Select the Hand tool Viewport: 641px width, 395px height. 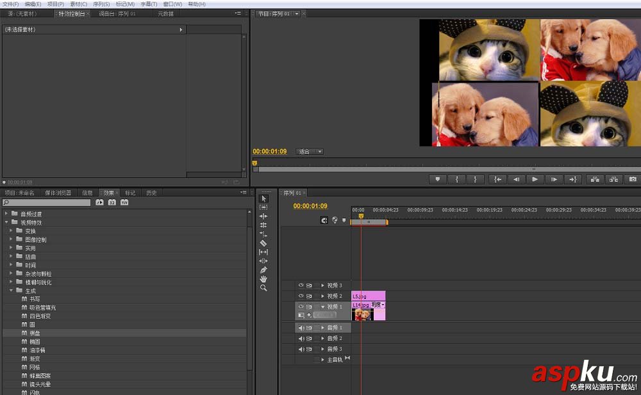pos(263,279)
